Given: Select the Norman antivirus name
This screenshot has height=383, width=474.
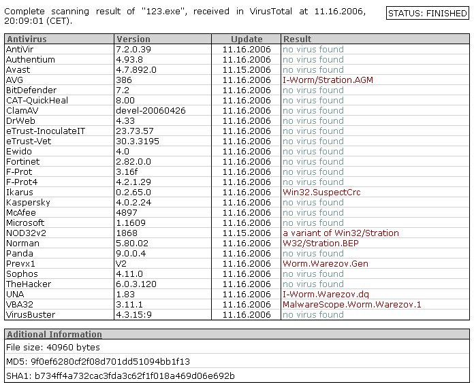Looking at the screenshot, I should click(x=22, y=244).
